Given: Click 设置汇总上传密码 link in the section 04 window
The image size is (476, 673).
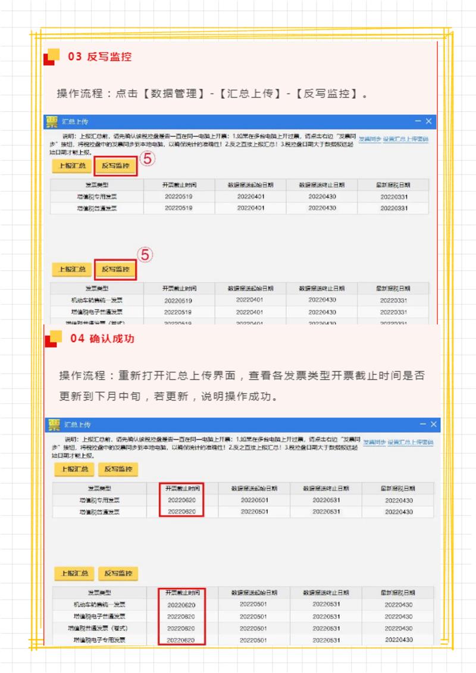Looking at the screenshot, I should (410, 442).
